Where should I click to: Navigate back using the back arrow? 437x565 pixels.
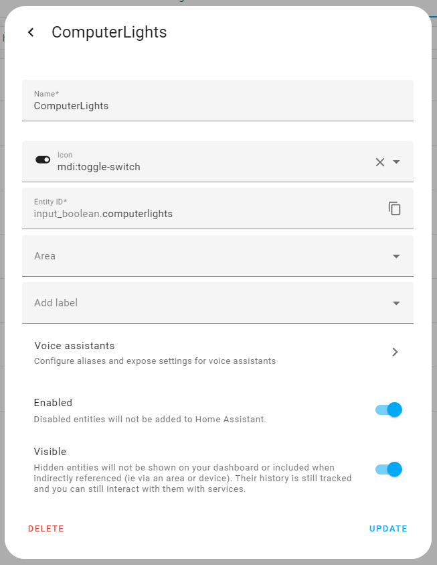(x=30, y=32)
